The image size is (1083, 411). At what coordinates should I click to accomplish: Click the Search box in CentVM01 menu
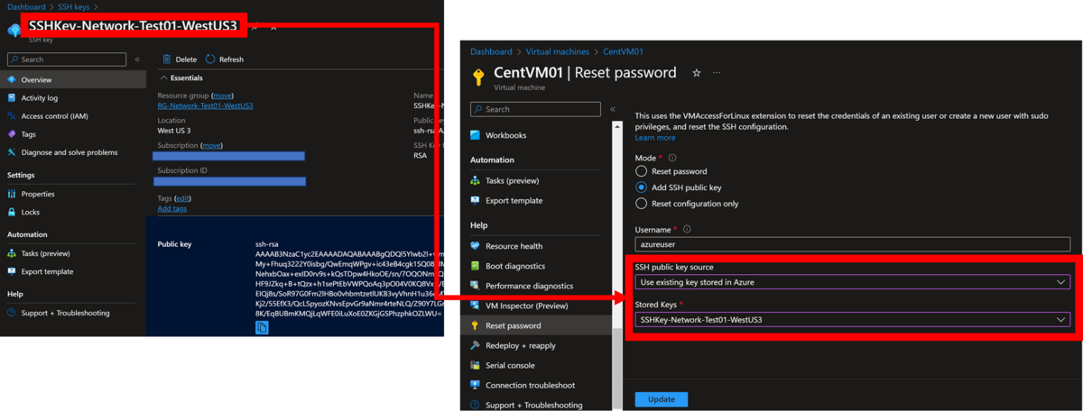coord(535,109)
